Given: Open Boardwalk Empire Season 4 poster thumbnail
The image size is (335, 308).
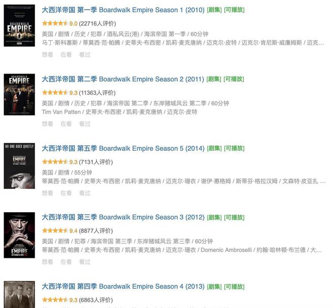Looking at the screenshot, I should (19, 294).
